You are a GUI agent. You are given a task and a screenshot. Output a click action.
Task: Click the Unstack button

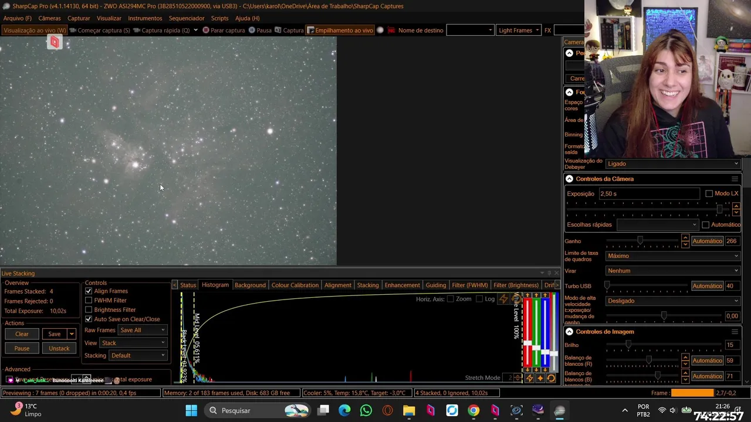point(59,348)
